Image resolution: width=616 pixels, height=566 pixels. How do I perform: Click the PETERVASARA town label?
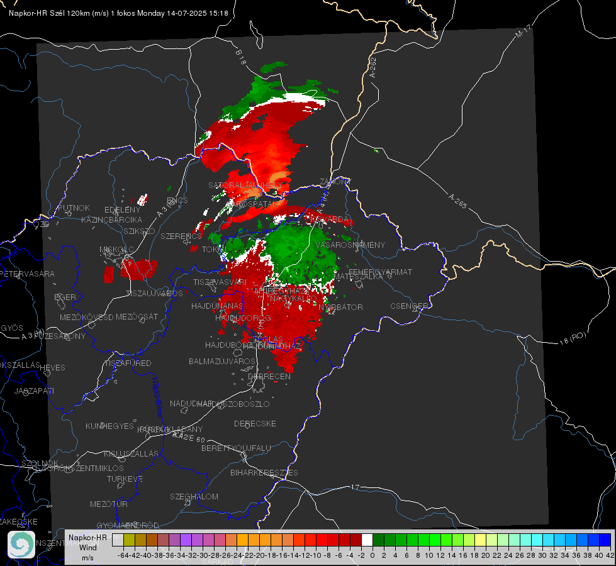click(x=26, y=274)
